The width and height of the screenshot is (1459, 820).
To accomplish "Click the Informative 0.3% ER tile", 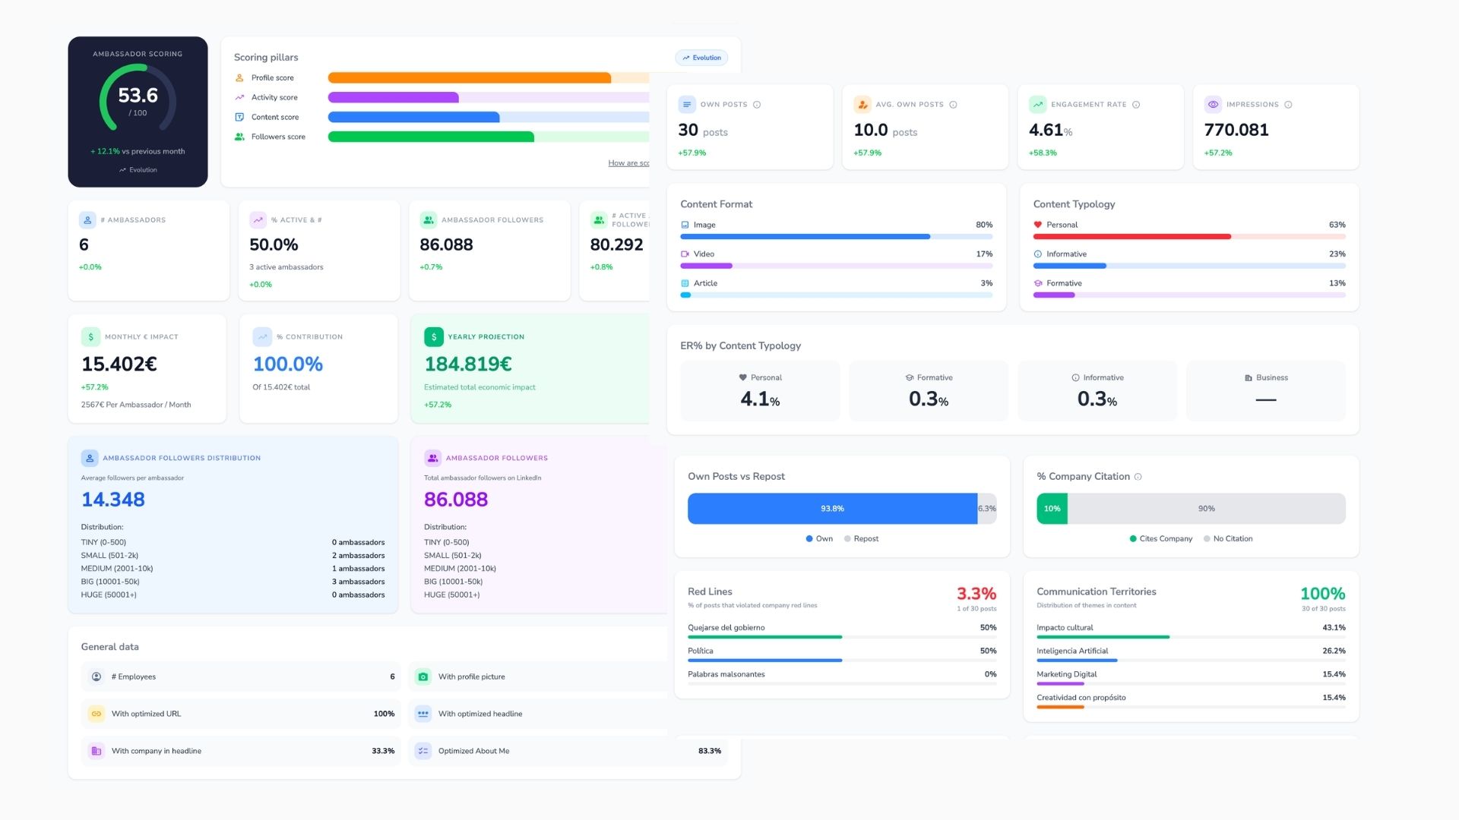I will (1097, 391).
